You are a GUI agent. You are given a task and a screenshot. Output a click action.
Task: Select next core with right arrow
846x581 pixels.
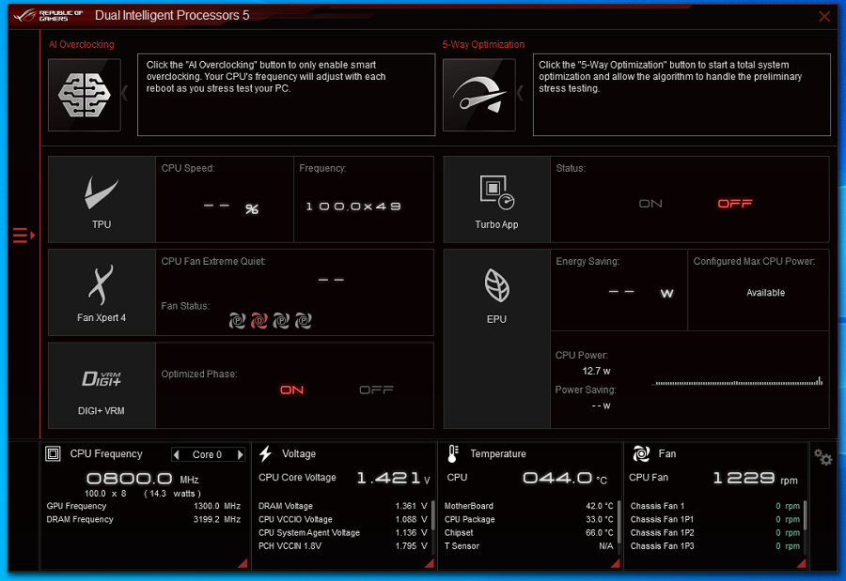pyautogui.click(x=241, y=455)
